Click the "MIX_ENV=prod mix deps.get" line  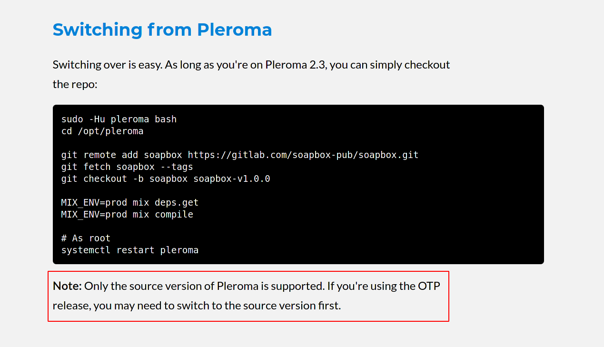(x=130, y=202)
